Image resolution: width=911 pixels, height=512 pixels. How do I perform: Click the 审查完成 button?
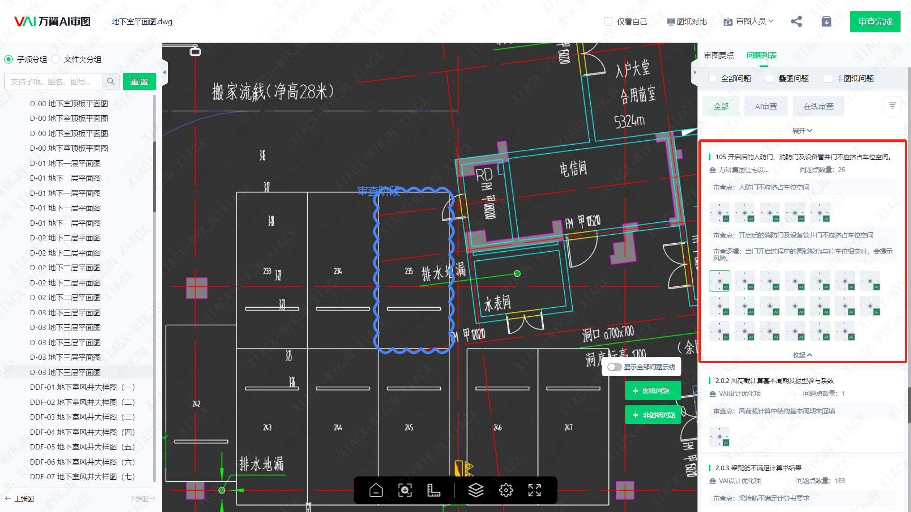[x=875, y=21]
